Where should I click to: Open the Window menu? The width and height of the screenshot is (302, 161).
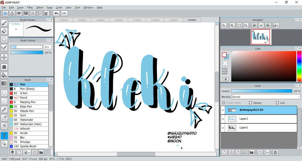[88, 7]
